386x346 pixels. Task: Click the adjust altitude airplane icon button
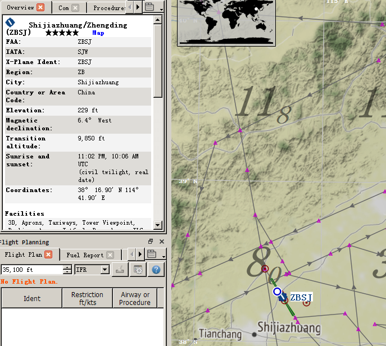point(120,270)
